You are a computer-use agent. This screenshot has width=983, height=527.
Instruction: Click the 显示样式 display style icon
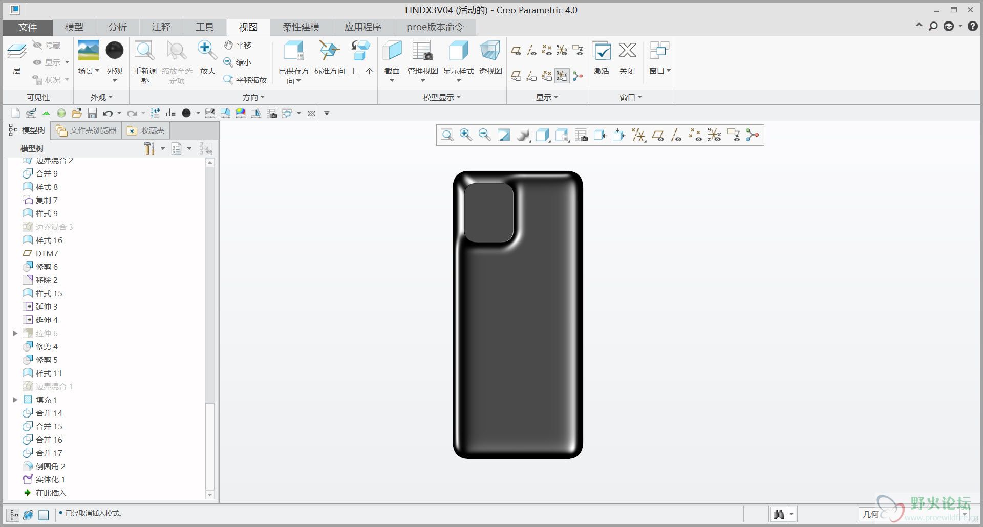click(x=458, y=51)
